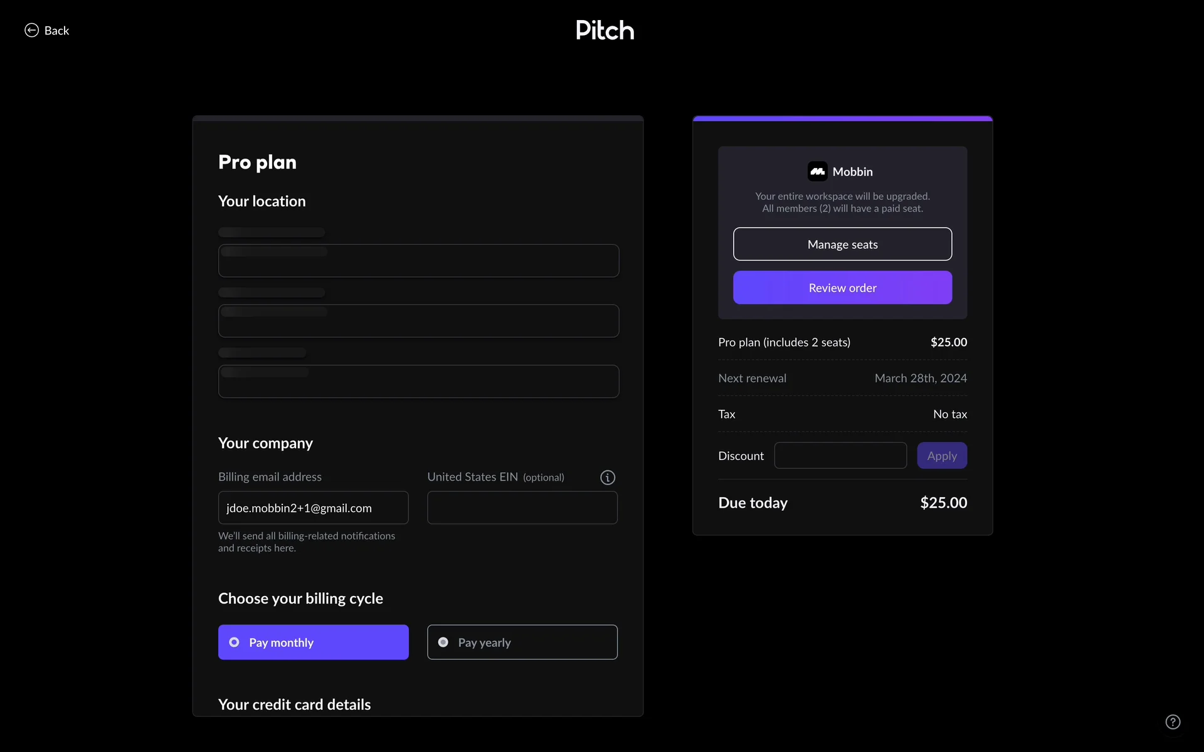
Task: Apply the discount code
Action: 941,456
